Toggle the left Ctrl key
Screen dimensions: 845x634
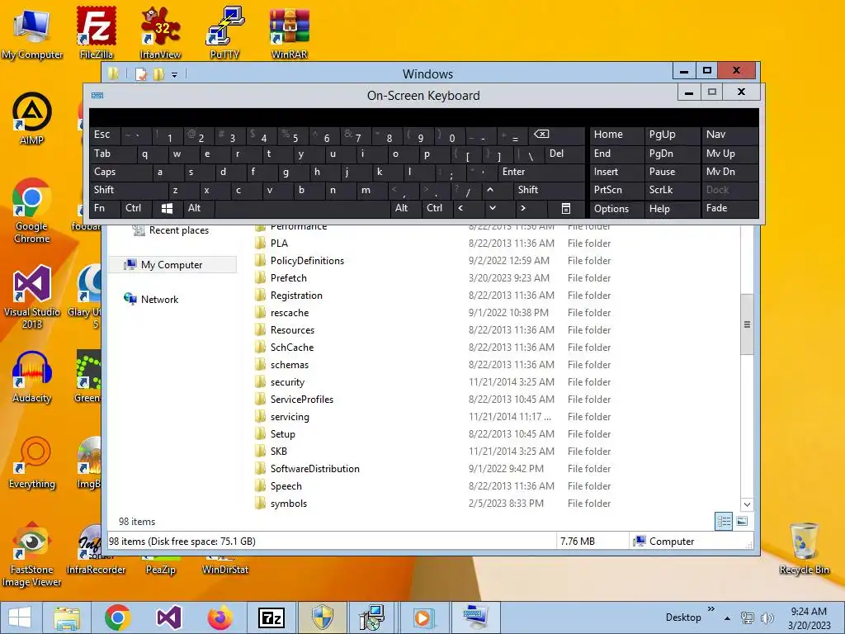[x=136, y=208]
